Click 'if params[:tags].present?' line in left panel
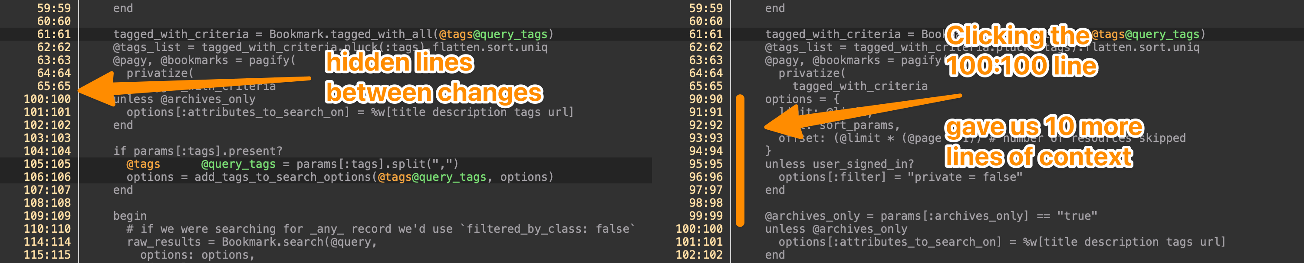The width and height of the screenshot is (1304, 263). (x=198, y=151)
